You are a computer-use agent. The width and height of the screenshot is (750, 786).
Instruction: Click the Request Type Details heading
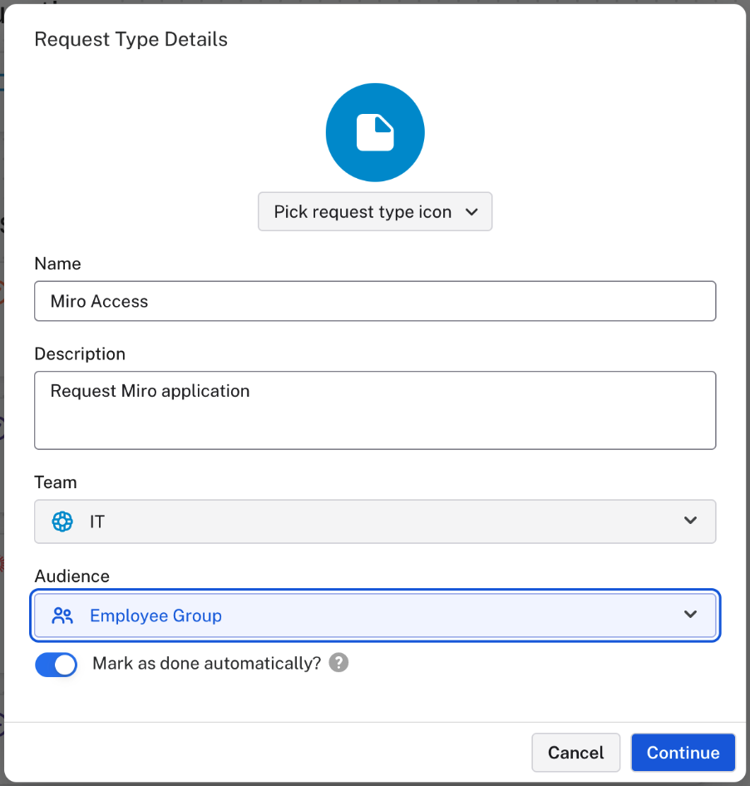(131, 39)
